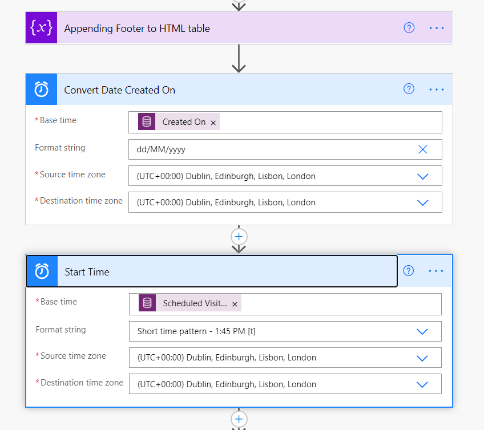Image resolution: width=484 pixels, height=430 pixels.
Task: Insert a new step above Start Time
Action: pos(239,236)
